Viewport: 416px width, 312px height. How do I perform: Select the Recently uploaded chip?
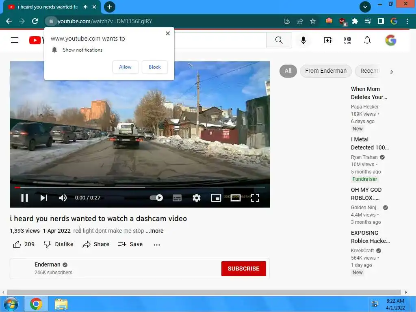[x=370, y=71]
